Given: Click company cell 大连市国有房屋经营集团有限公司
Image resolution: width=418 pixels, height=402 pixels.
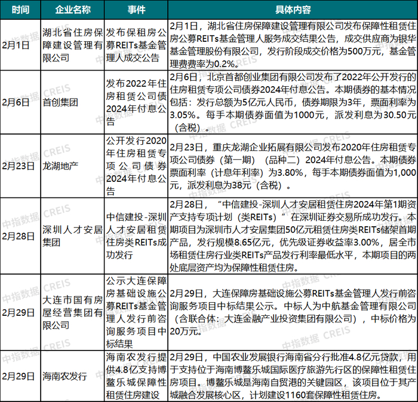Looking at the screenshot, I should coord(72,312).
